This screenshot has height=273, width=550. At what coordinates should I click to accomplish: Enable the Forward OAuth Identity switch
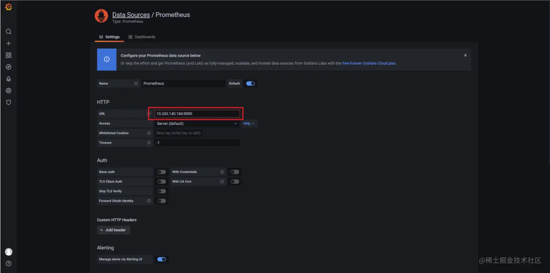pyautogui.click(x=161, y=201)
